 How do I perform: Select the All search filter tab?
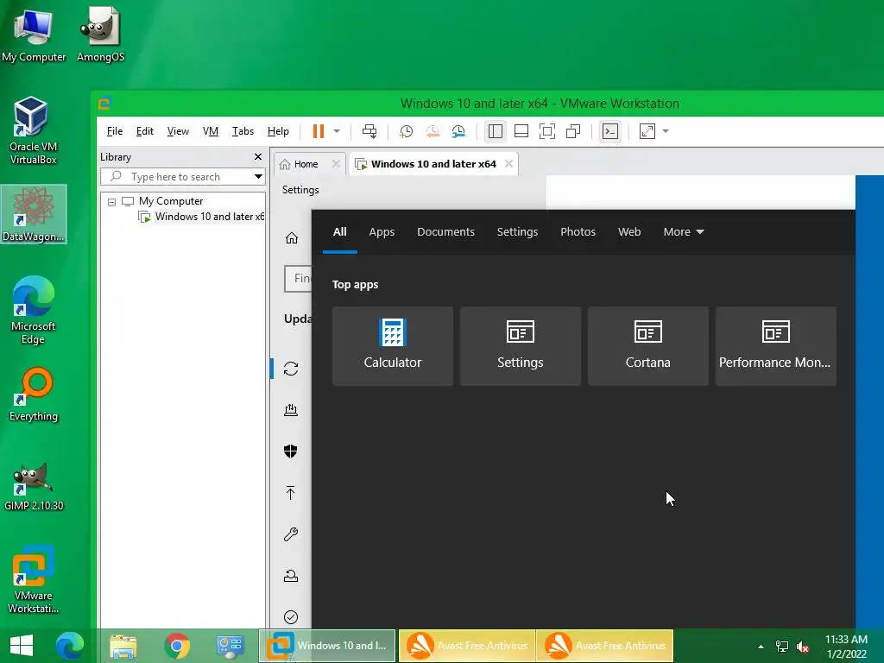340,231
